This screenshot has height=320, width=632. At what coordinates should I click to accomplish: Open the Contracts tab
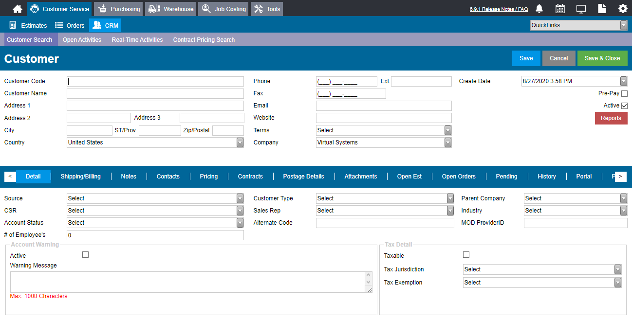250,177
